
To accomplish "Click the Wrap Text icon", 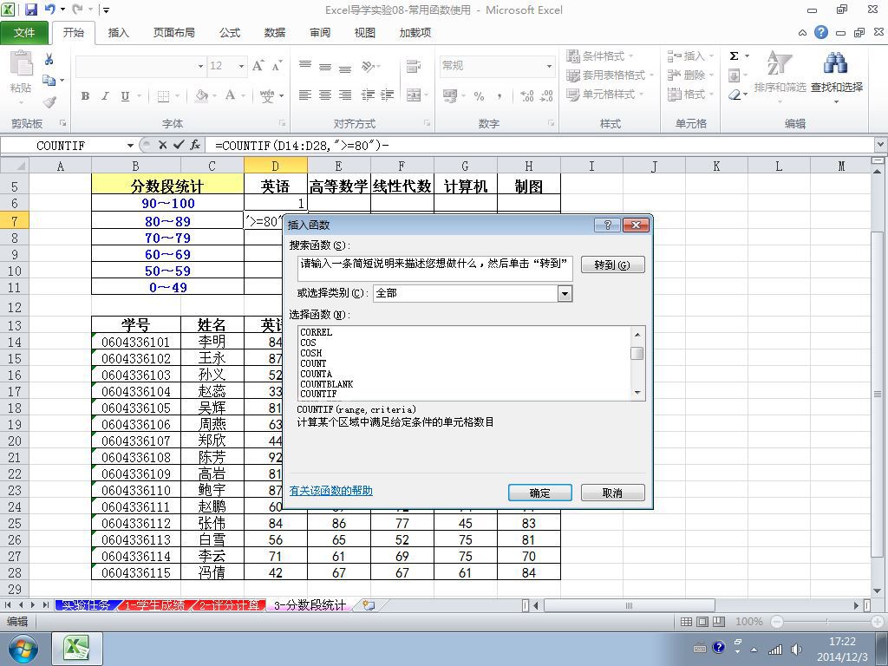I will pos(414,66).
